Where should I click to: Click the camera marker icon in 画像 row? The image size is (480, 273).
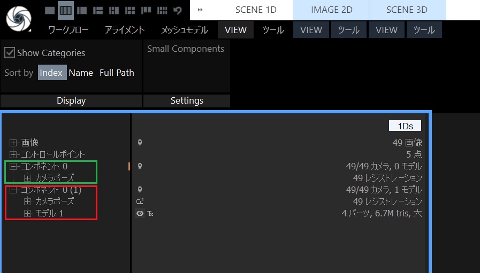(x=140, y=143)
